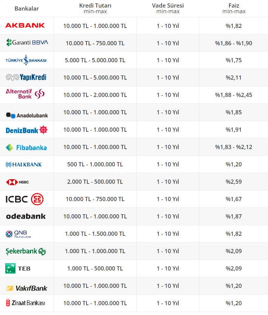Select the TEB logo

[18, 269]
